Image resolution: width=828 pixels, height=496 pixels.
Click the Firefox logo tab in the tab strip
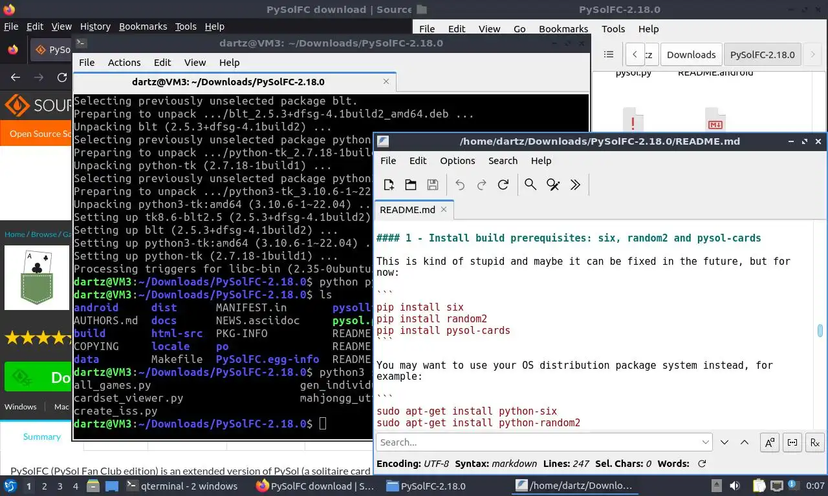pos(13,50)
